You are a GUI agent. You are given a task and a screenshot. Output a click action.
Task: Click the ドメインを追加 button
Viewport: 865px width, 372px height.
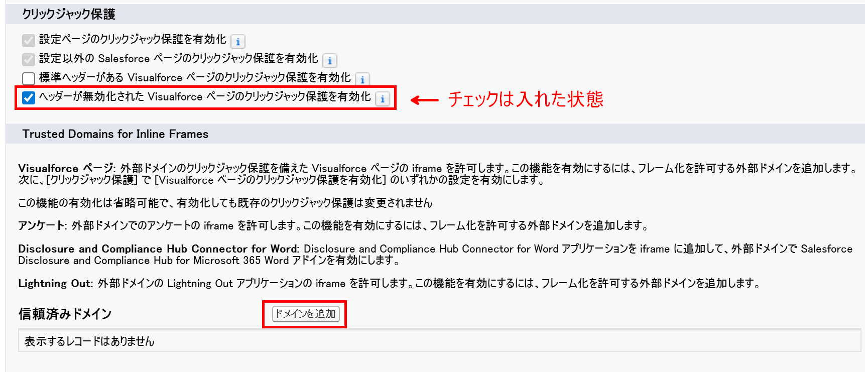[x=306, y=314]
